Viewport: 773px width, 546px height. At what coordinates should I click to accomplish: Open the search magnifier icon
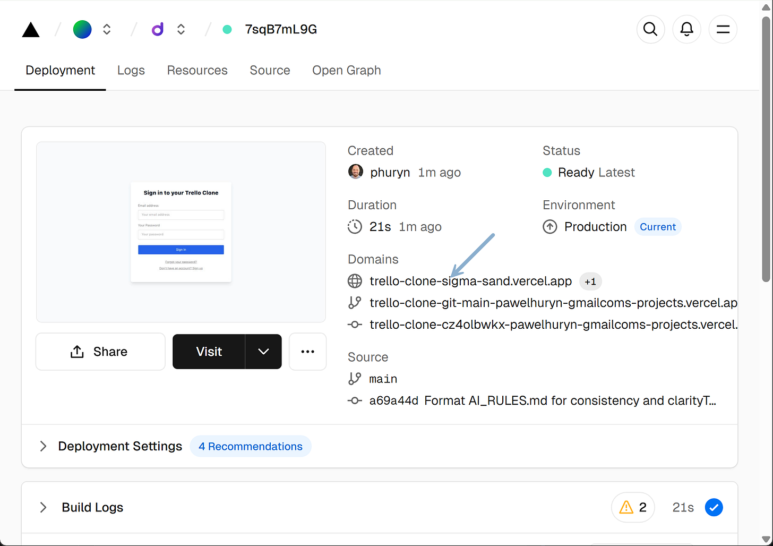(650, 29)
